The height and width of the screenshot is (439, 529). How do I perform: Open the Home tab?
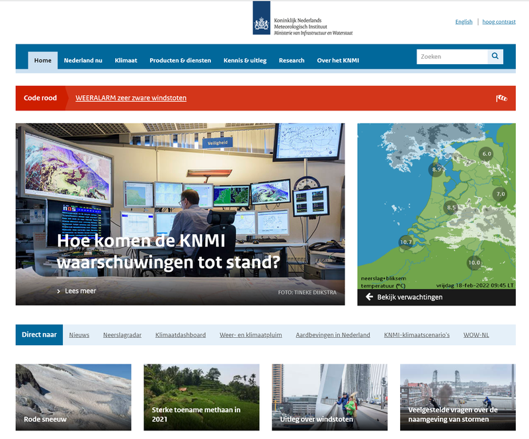click(43, 60)
